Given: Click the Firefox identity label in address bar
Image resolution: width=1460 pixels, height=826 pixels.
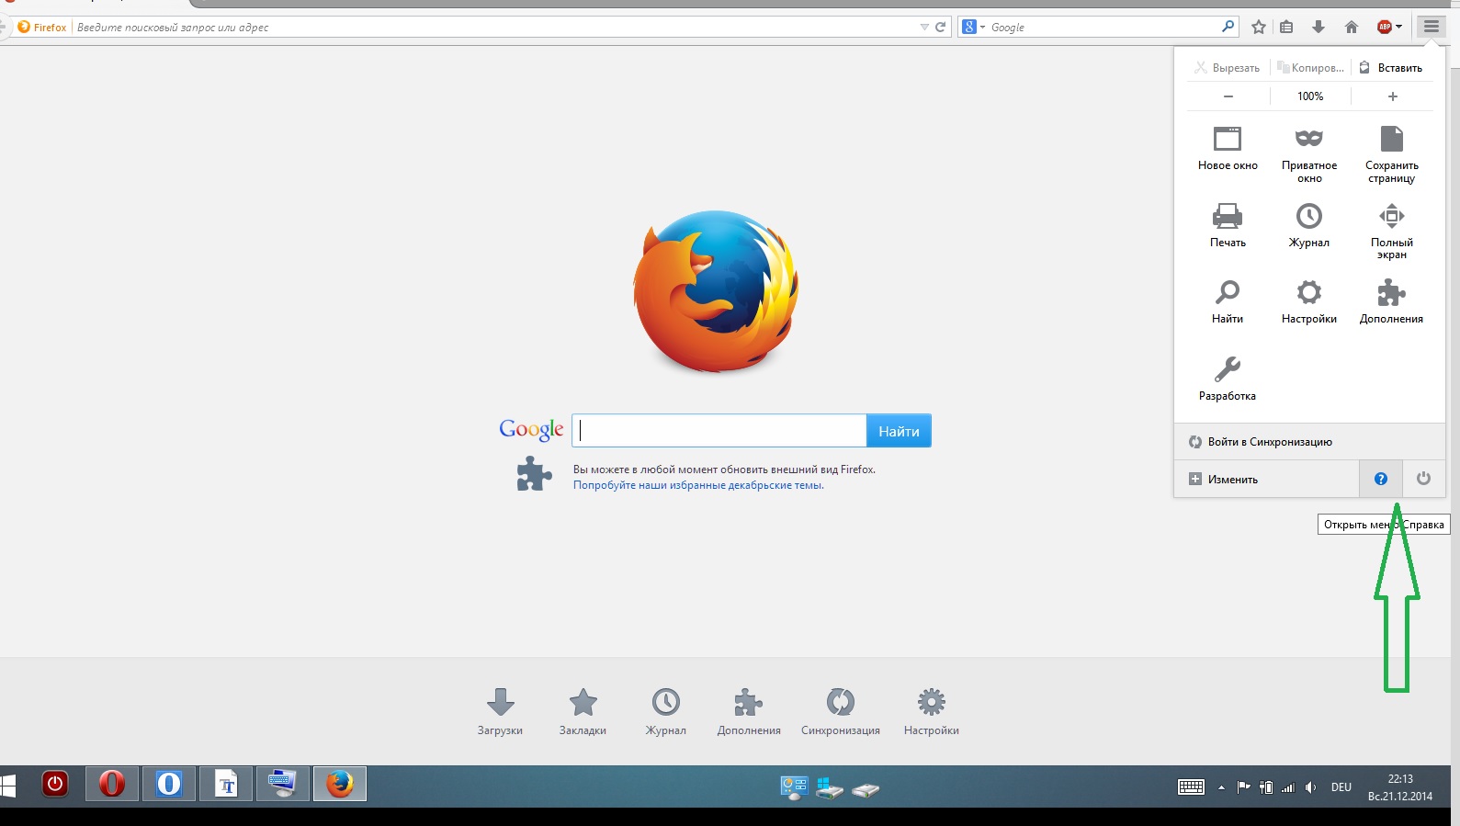Looking at the screenshot, I should [x=42, y=27].
